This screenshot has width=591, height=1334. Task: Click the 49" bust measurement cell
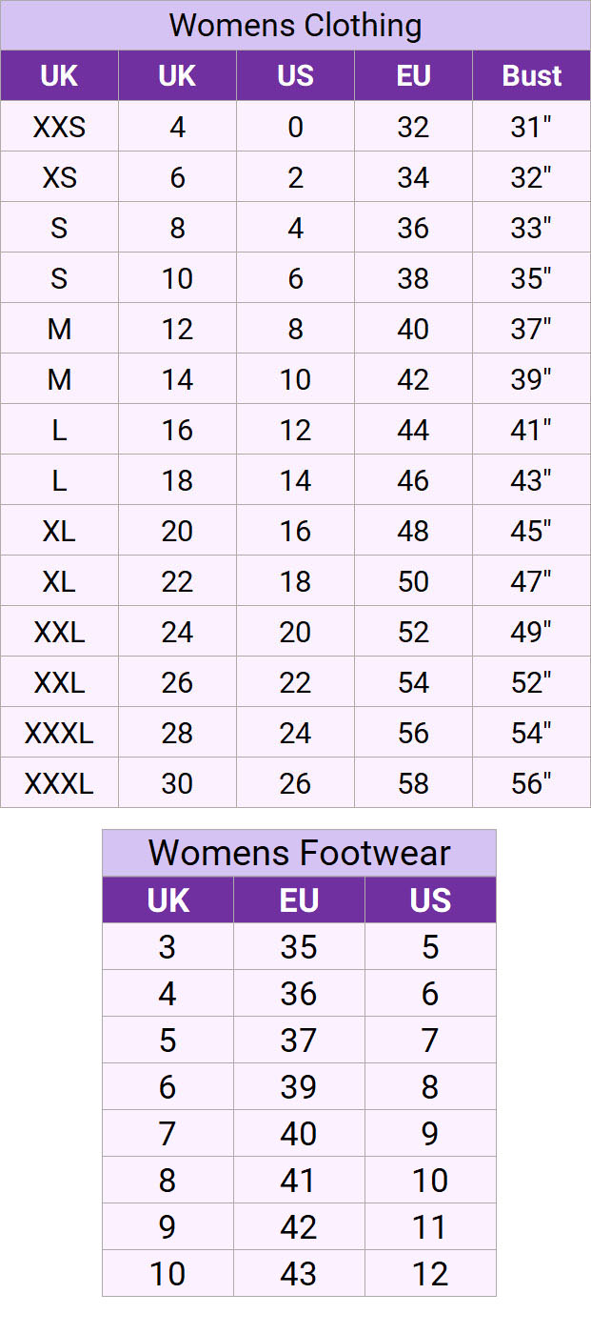pyautogui.click(x=531, y=632)
